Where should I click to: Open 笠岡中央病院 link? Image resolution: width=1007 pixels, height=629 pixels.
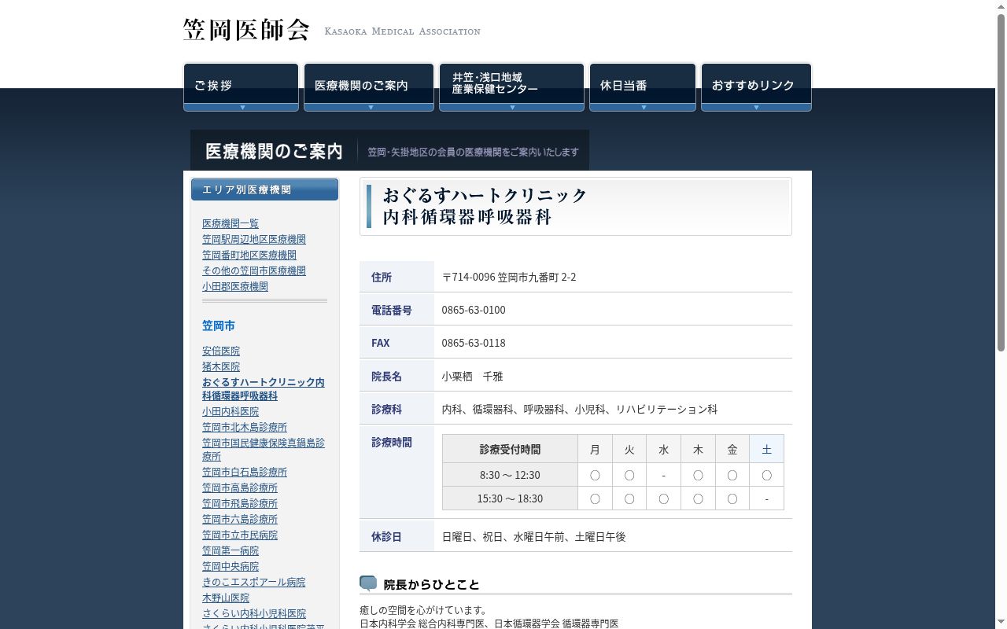231,566
